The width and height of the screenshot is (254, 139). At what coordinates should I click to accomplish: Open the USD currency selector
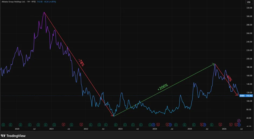(249, 2)
